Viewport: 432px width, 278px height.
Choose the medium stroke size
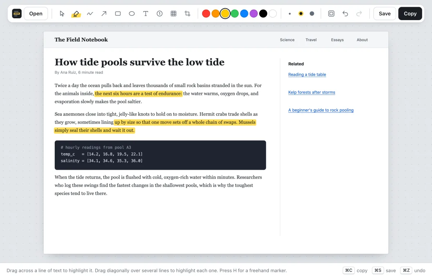[301, 14]
